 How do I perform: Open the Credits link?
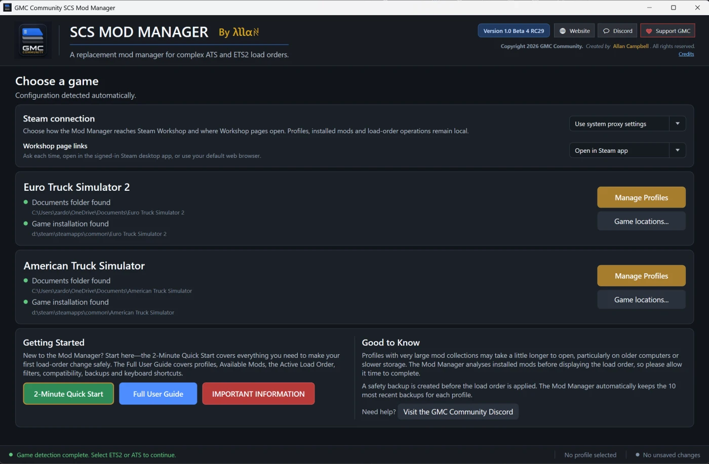coord(686,54)
